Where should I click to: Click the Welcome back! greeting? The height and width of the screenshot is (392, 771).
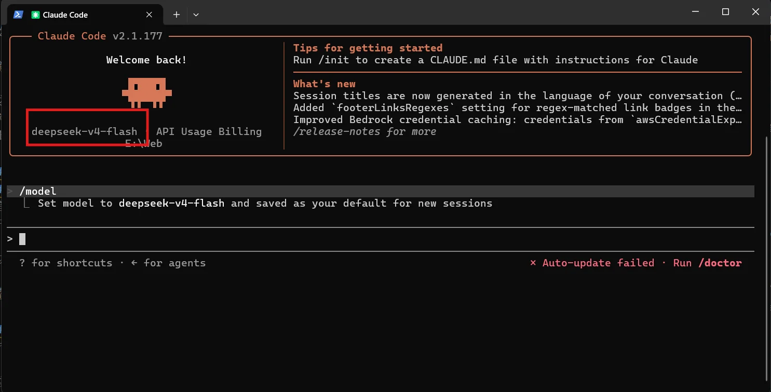(146, 60)
